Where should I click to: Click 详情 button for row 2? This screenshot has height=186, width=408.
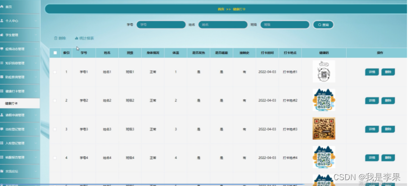pyautogui.click(x=372, y=100)
